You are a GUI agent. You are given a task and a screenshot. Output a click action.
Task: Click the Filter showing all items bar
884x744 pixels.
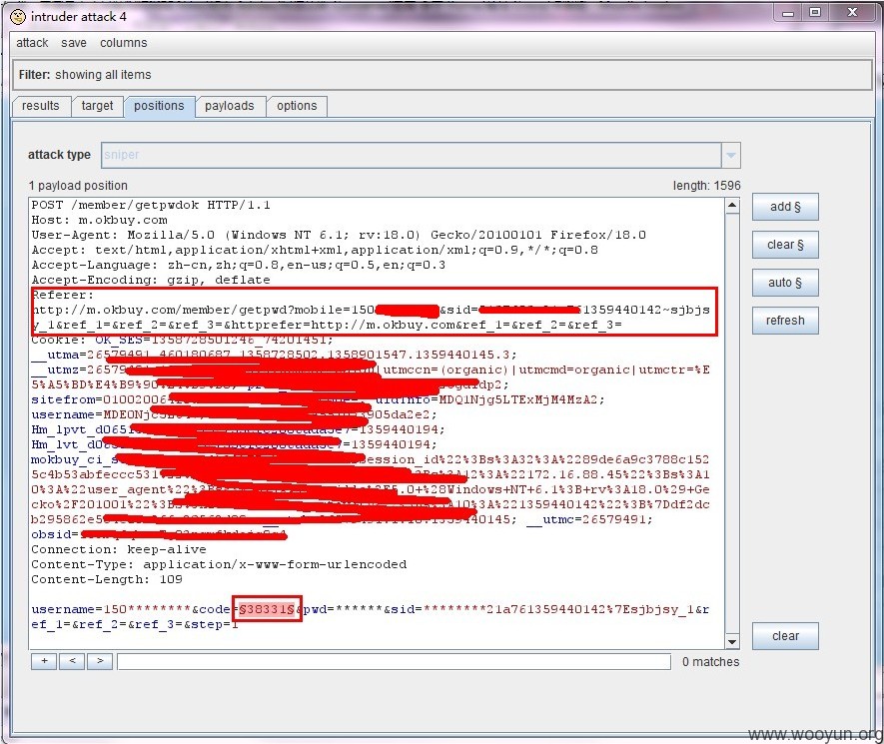point(442,75)
